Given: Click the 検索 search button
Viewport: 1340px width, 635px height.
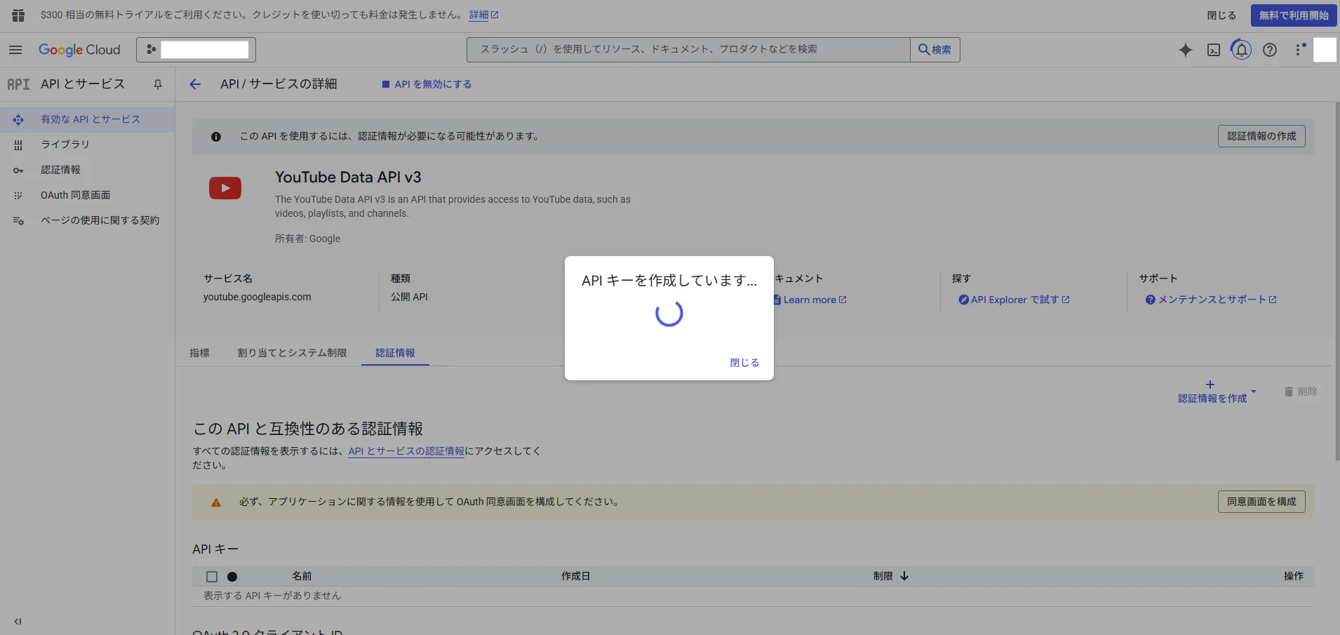Looking at the screenshot, I should (934, 50).
